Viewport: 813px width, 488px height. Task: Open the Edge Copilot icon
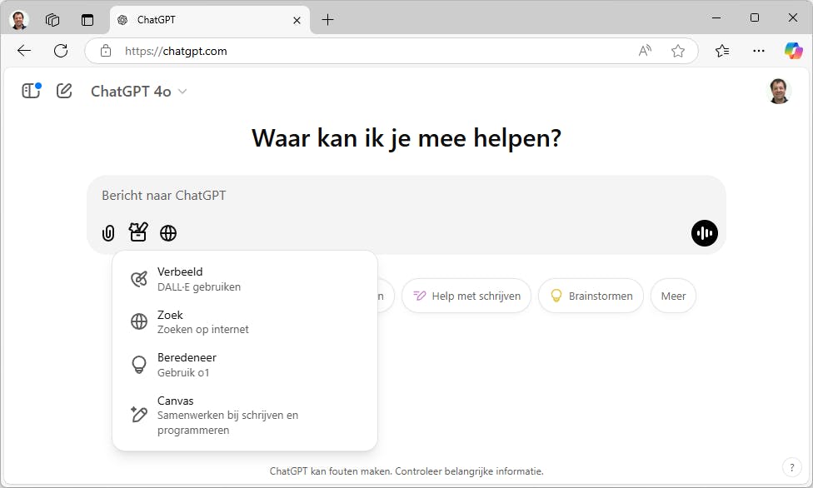coord(793,51)
